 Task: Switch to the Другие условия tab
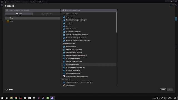click(46, 14)
